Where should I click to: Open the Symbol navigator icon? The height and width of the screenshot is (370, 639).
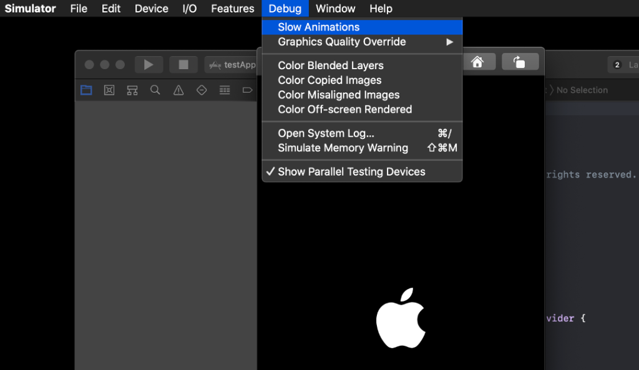click(132, 90)
